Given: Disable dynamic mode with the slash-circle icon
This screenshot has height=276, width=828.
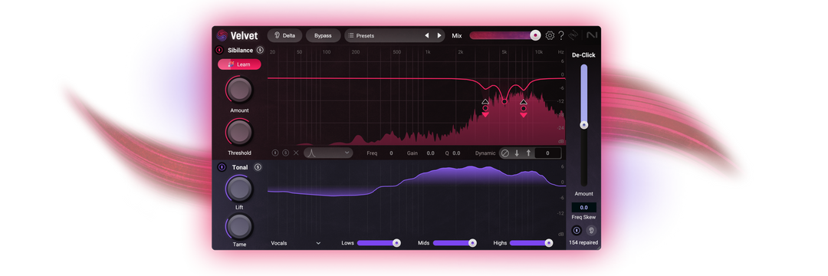Looking at the screenshot, I should tap(504, 153).
